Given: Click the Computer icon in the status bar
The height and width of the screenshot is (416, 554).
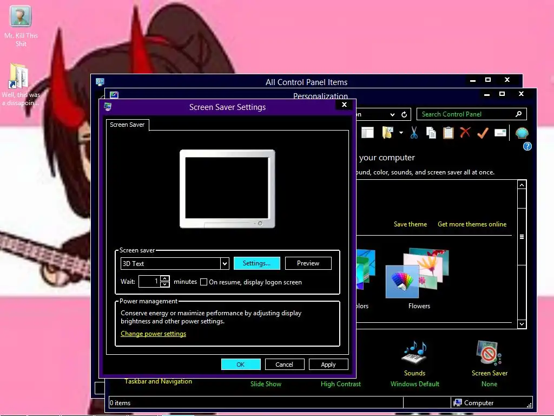Looking at the screenshot, I should pos(458,402).
